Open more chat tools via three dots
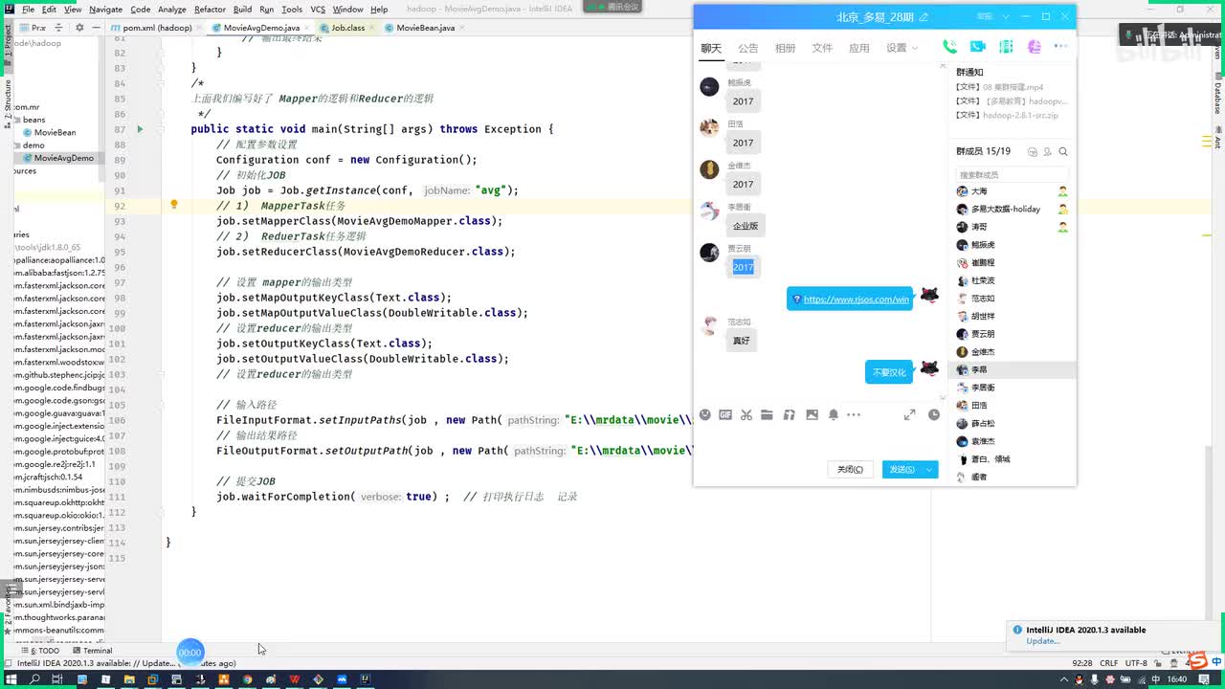1225x689 pixels. click(x=854, y=415)
